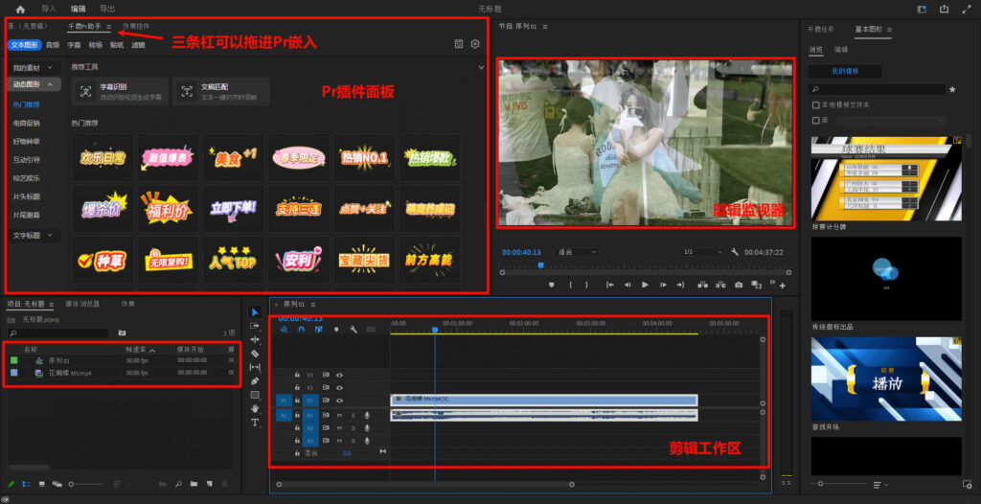
Task: Select the Selection arrow tool
Action: pos(255,311)
